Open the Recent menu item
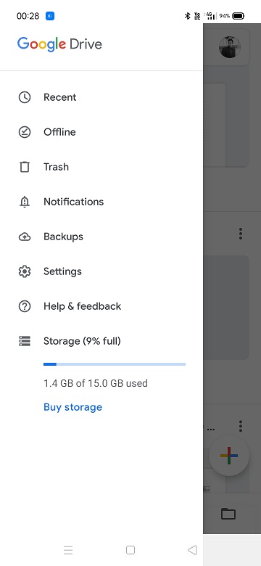The width and height of the screenshot is (261, 566). [x=101, y=97]
